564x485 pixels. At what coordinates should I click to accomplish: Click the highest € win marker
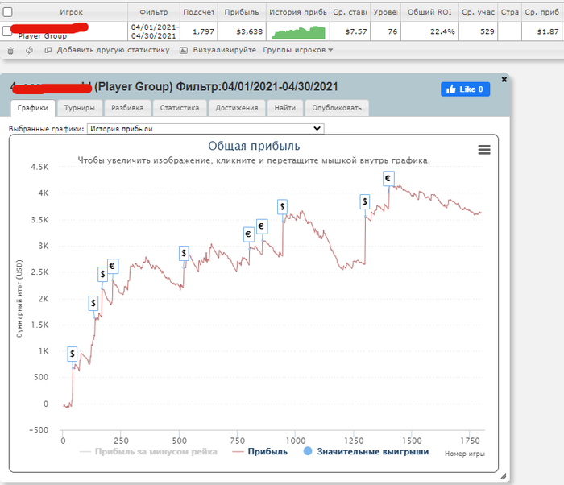coord(388,179)
